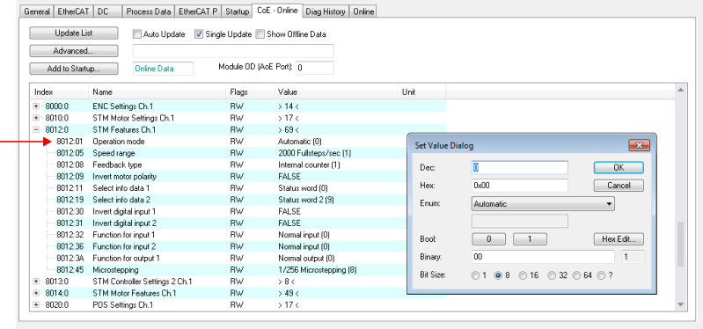The height and width of the screenshot is (329, 703).
Task: Click the Bool 1 button
Action: click(x=530, y=239)
